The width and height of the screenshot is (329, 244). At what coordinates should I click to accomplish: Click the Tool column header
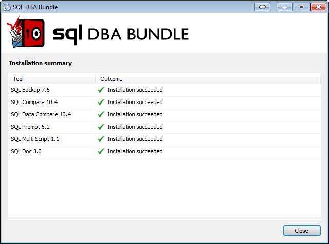[51, 79]
